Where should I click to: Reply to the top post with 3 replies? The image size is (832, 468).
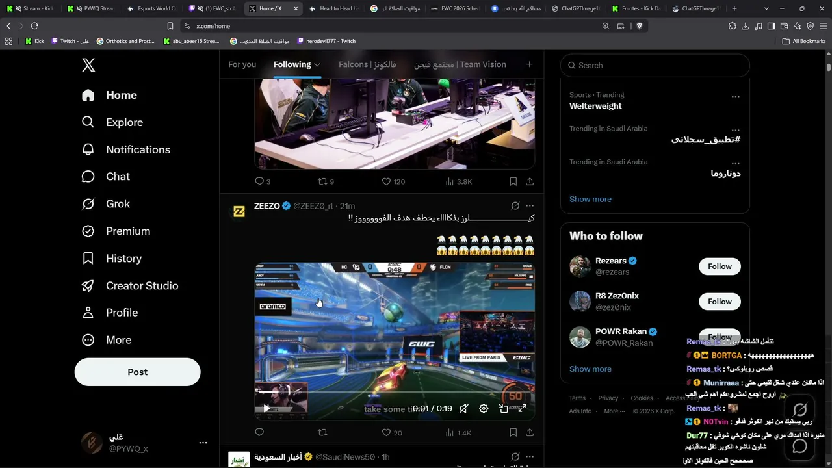[x=263, y=181]
